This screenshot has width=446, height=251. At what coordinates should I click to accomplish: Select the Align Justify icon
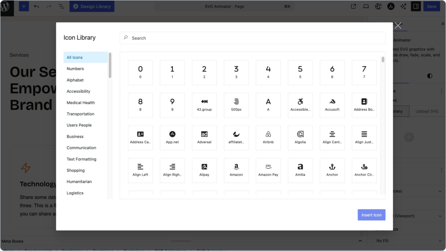(x=364, y=138)
